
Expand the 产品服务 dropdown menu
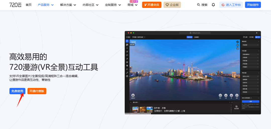[x=46, y=5]
